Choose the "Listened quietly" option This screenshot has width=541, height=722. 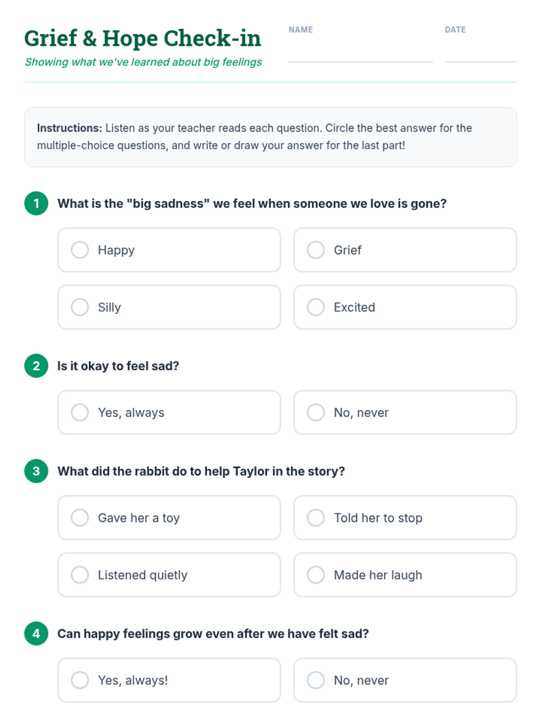tap(80, 575)
